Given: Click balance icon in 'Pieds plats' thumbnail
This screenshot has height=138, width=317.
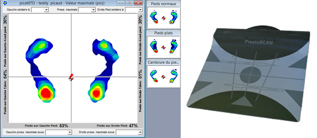Looking at the screenshot, I should (x=164, y=47).
